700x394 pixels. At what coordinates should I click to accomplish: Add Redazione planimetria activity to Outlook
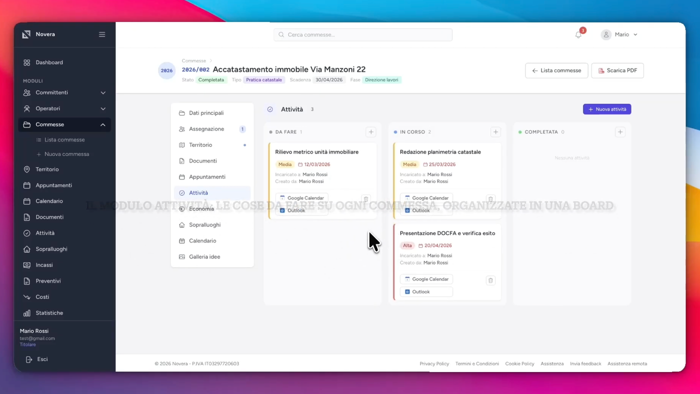426,210
